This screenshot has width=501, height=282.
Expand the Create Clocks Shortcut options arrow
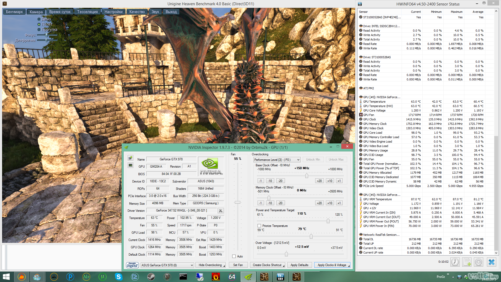click(x=283, y=266)
